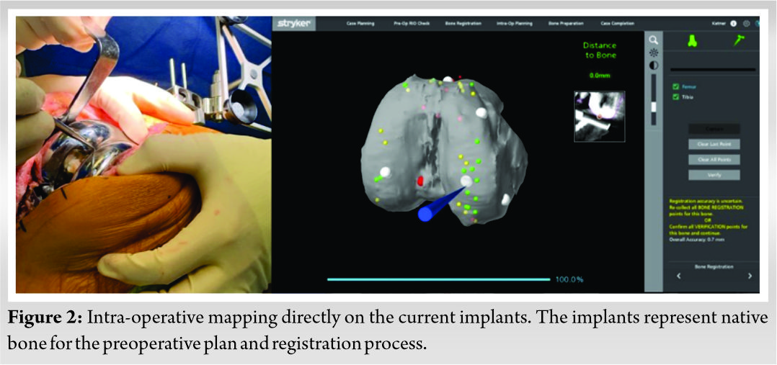Open the settings gear icon in top bar
The width and height of the screenshot is (777, 365).
click(x=746, y=23)
